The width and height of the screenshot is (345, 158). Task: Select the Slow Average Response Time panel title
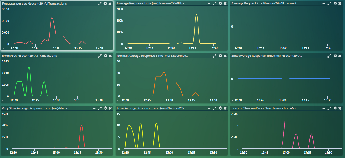pos(267,56)
